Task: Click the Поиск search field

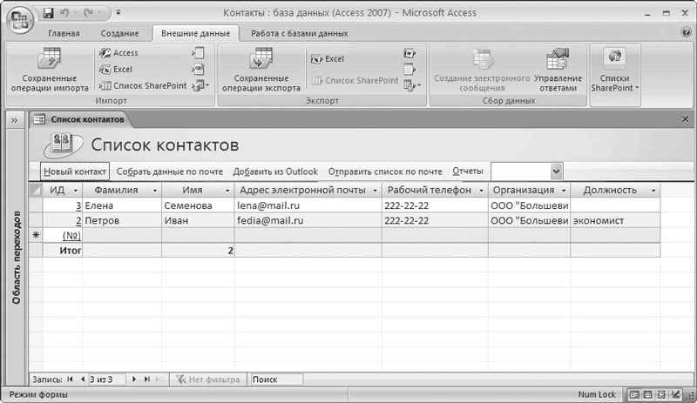Action: (276, 379)
